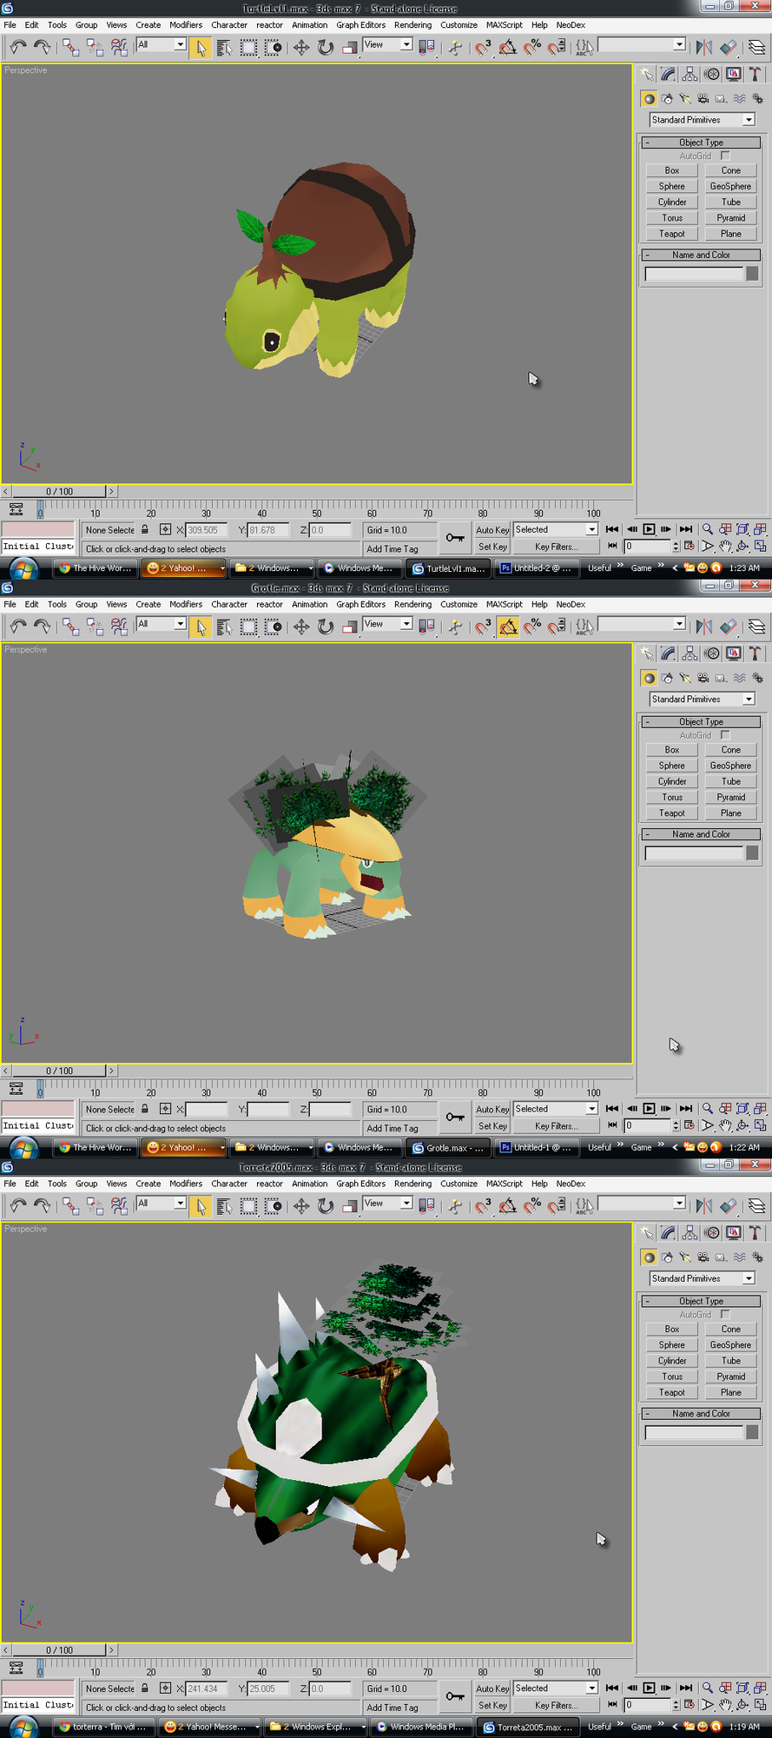Click Set Key button in Grotle.max
772x1738 pixels.
point(492,1126)
